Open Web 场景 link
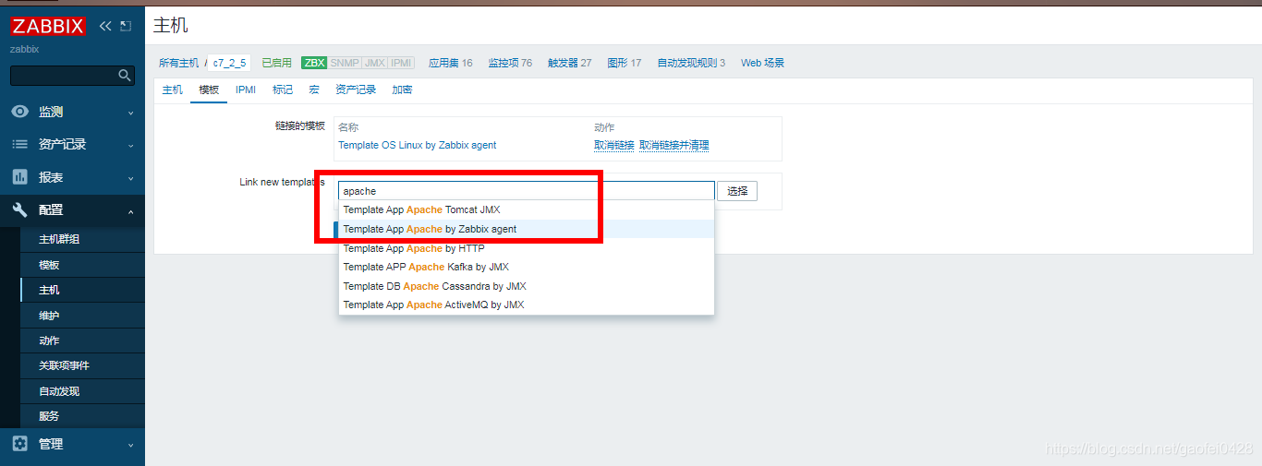Screen dimensions: 1262x466 tap(762, 63)
